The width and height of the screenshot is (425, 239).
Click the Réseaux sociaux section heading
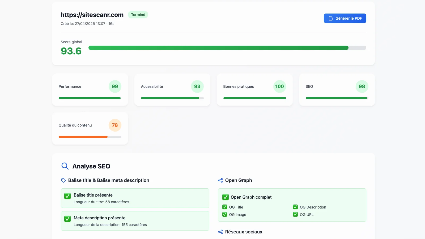point(244,232)
